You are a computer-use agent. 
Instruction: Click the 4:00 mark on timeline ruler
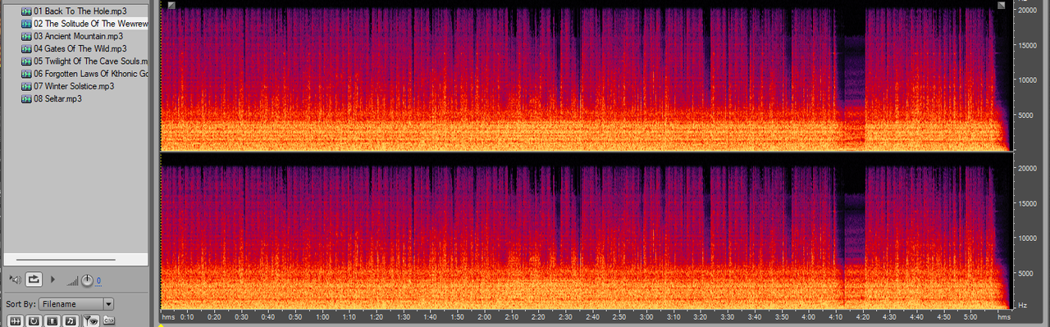(x=808, y=316)
